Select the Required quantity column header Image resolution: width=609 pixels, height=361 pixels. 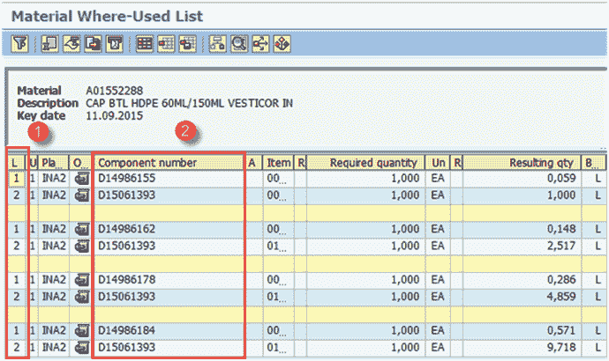coord(365,163)
